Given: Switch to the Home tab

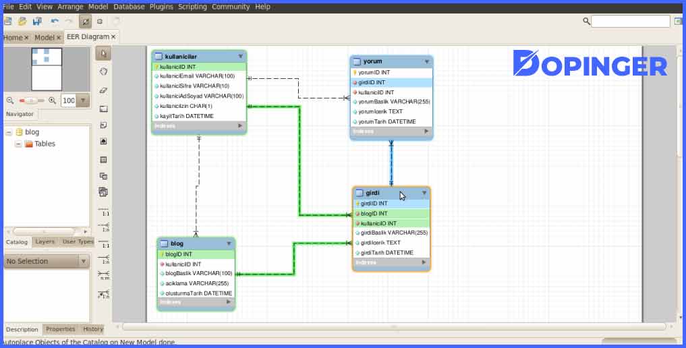Looking at the screenshot, I should [13, 38].
